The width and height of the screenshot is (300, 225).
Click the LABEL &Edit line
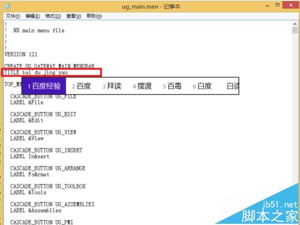(x=27, y=121)
